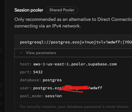
Task: Click the security reasons password note
Action: pos(75,107)
